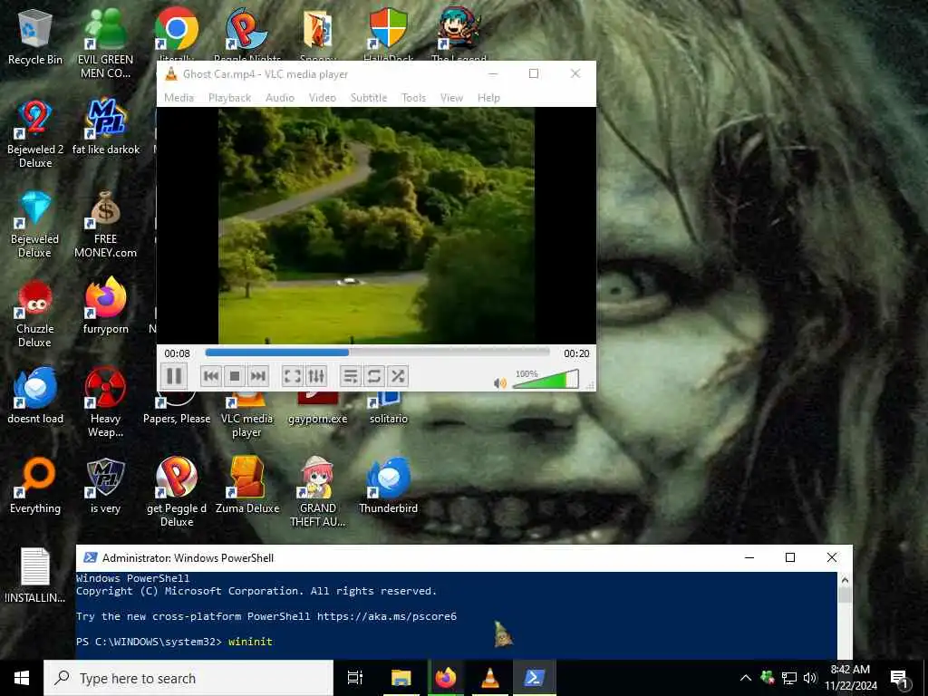Viewport: 928px width, 696px height.
Task: Open notification center icon
Action: click(x=900, y=678)
